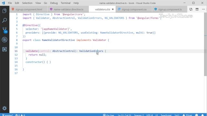Change LF end of line sequence
This screenshot has width=207, height=116.
click(157, 115)
